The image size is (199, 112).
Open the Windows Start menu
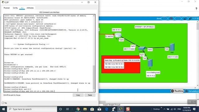tap(3, 109)
